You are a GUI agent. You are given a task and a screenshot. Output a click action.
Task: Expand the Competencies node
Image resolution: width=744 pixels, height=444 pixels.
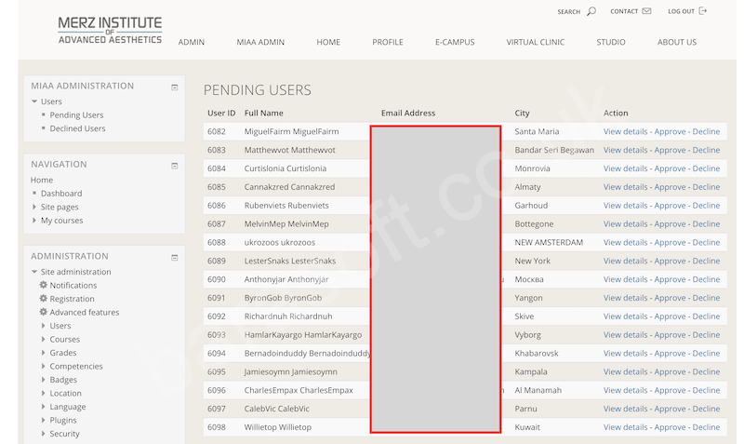43,366
